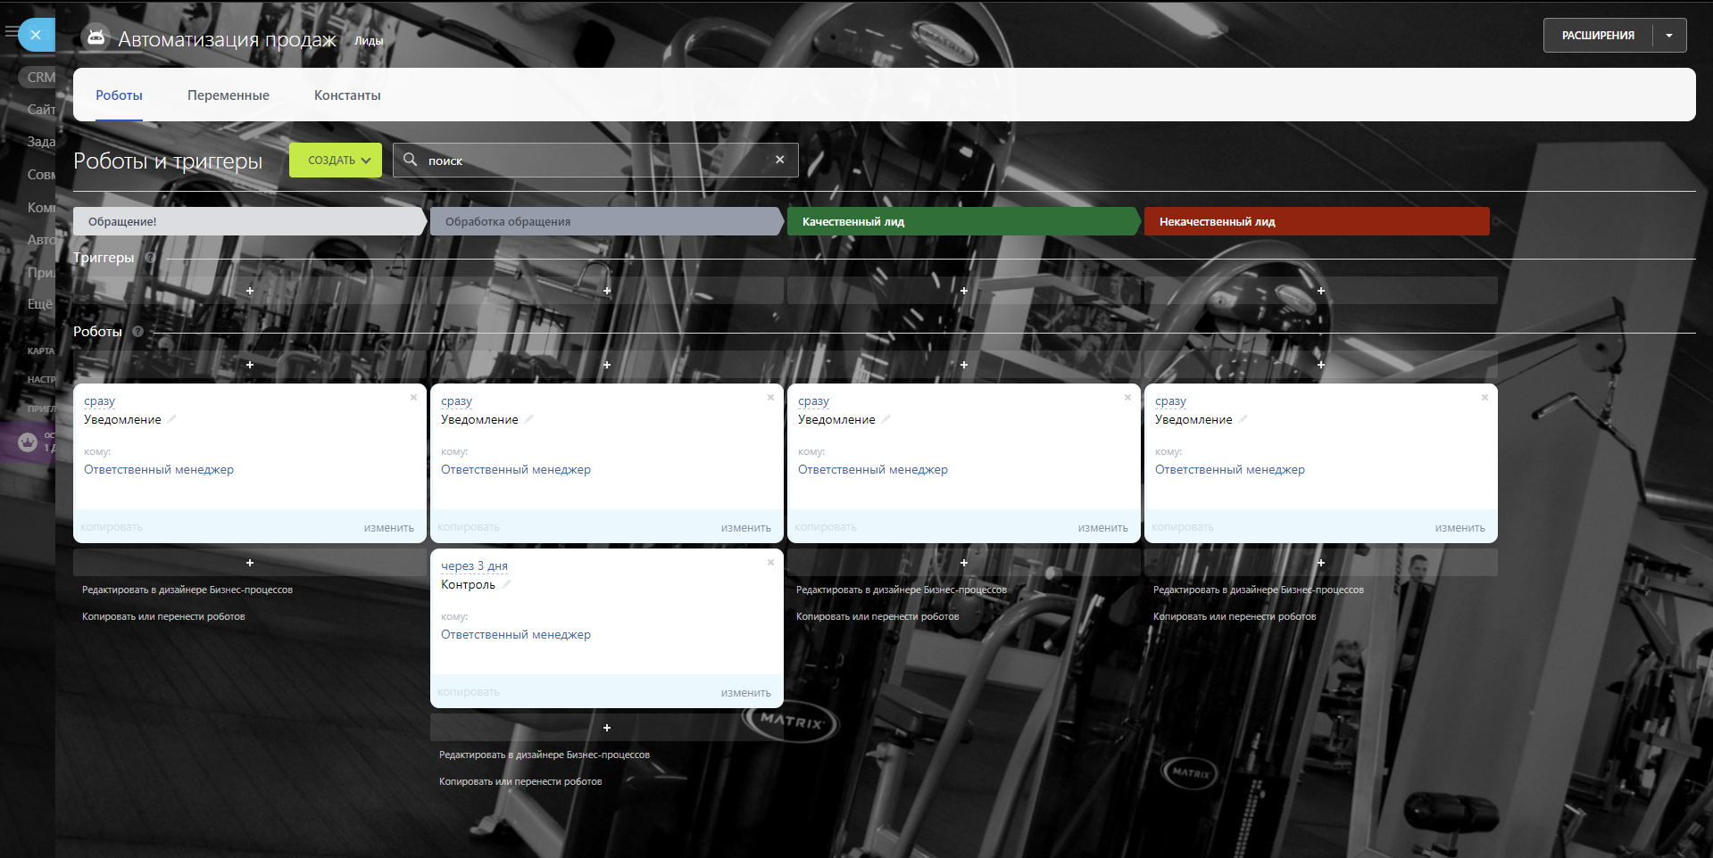Open business-process designer link under Качественный лид
Screen dimensions: 1713x858
click(x=902, y=590)
